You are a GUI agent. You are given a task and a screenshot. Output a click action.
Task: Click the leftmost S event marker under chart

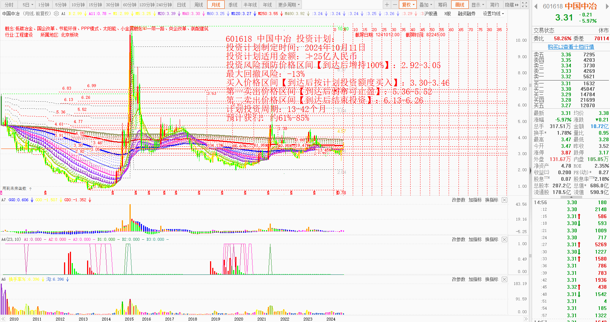click(45, 192)
